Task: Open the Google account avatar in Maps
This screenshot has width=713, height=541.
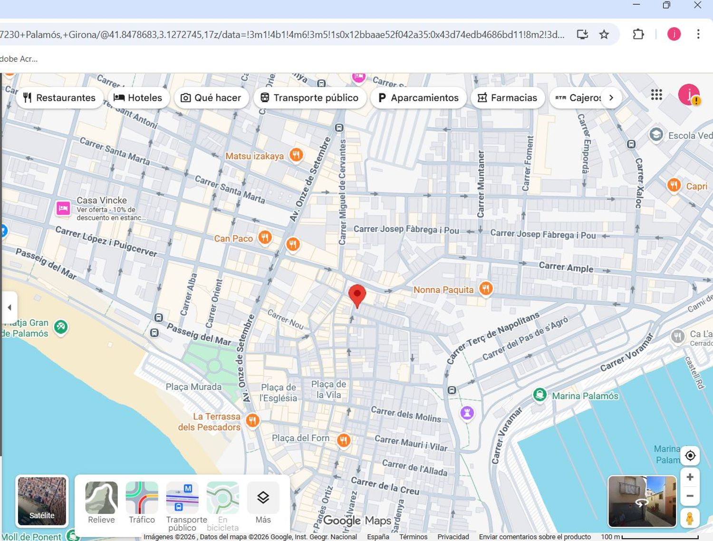Action: (x=689, y=95)
